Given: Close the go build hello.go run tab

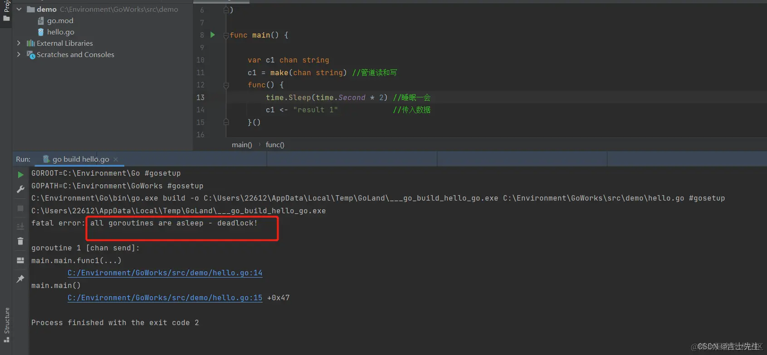Looking at the screenshot, I should tap(116, 159).
